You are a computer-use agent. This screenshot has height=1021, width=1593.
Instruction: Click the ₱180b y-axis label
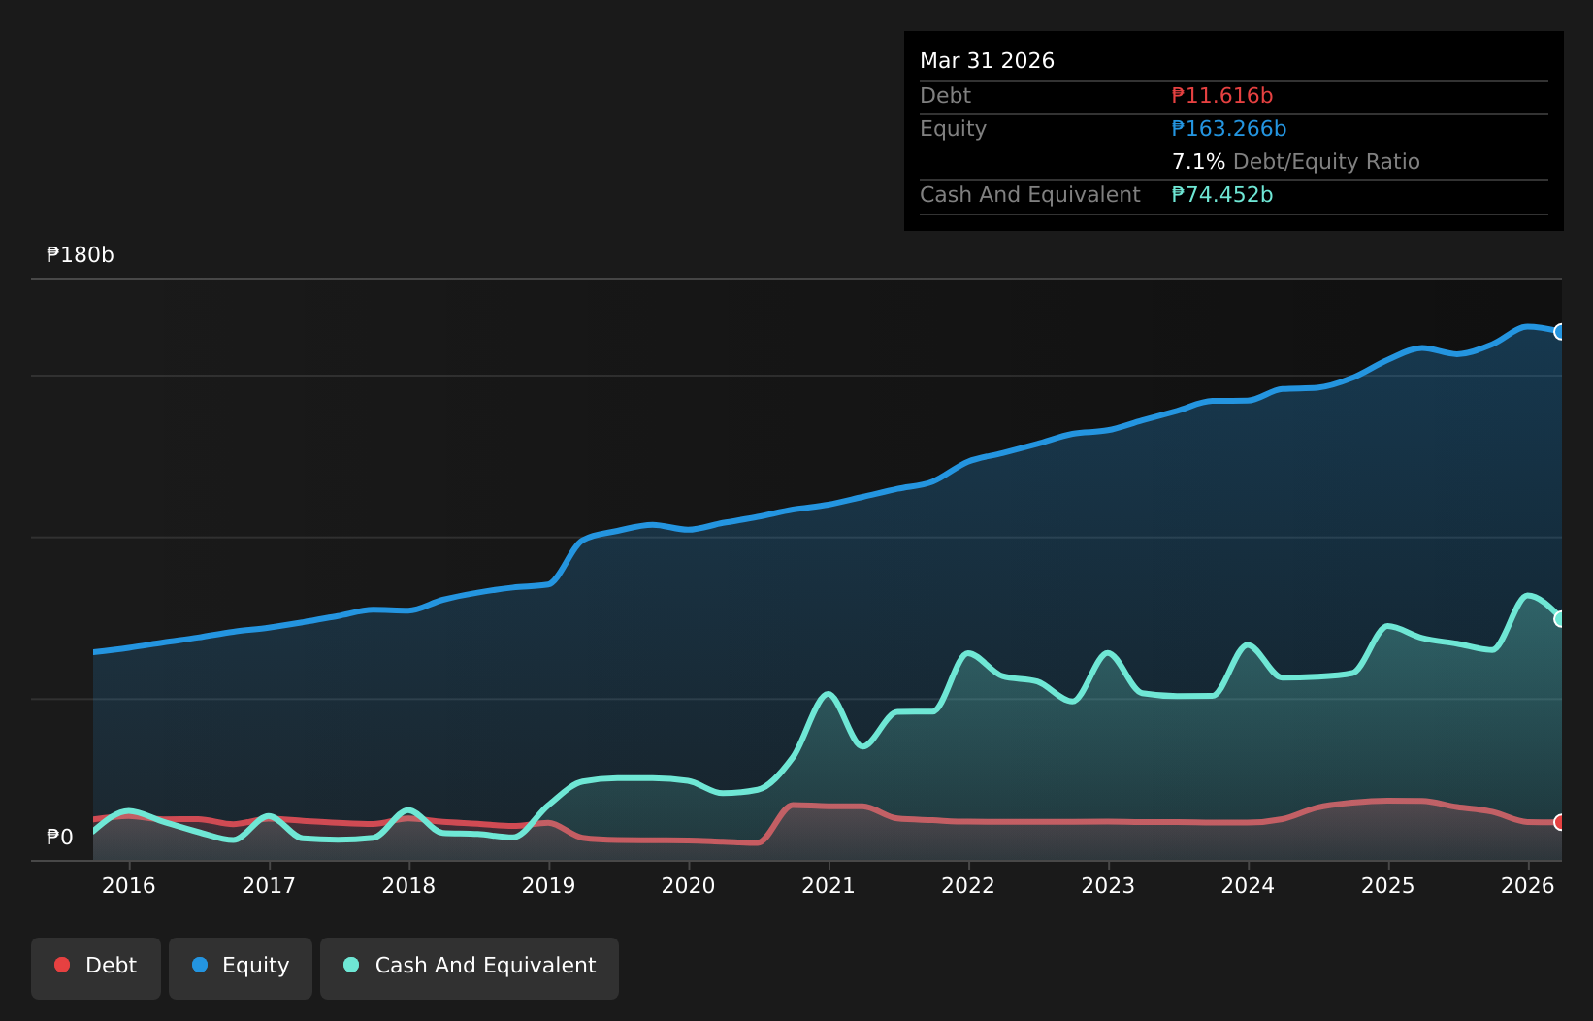[x=81, y=255]
